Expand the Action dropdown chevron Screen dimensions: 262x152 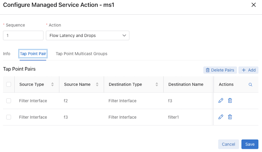coord(124,35)
